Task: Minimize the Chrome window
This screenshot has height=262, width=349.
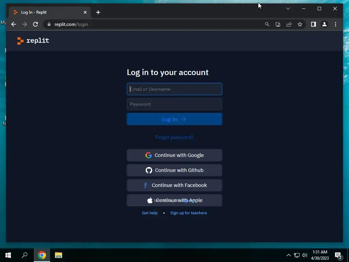Action: pos(304,9)
